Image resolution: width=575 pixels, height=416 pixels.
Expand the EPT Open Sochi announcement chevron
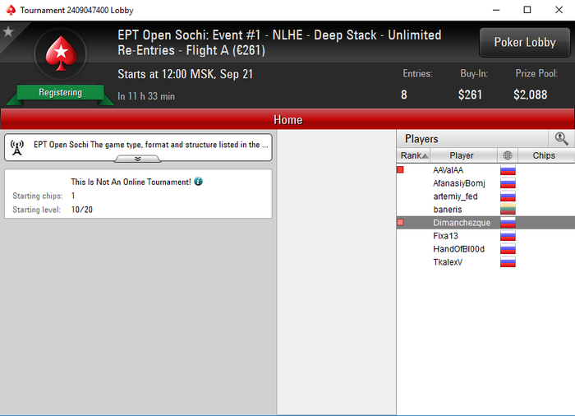pyautogui.click(x=138, y=159)
